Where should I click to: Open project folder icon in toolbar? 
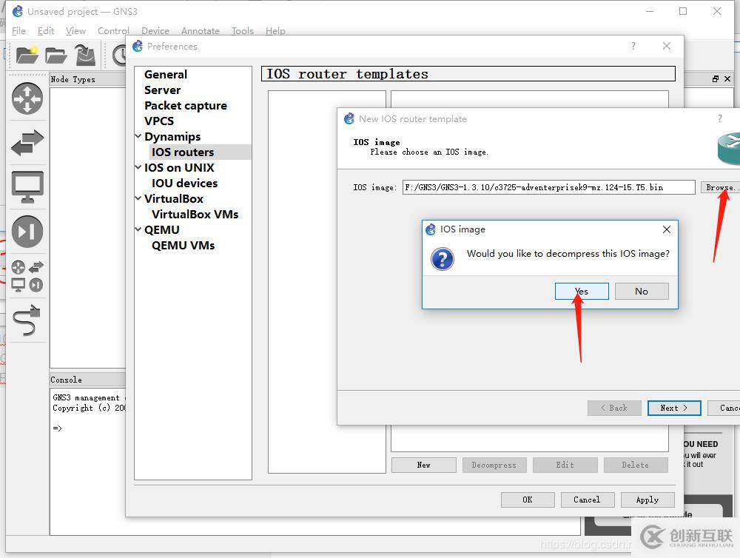tap(55, 56)
